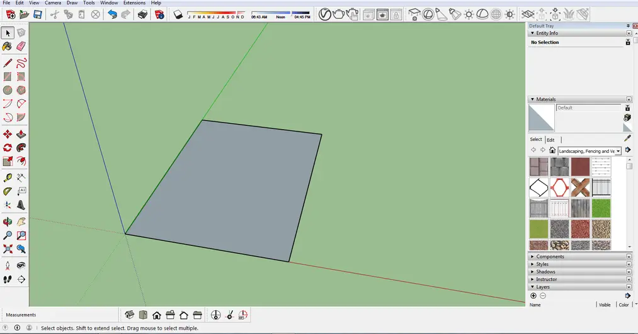Activate the Zoom magnifier tool

[8, 235]
